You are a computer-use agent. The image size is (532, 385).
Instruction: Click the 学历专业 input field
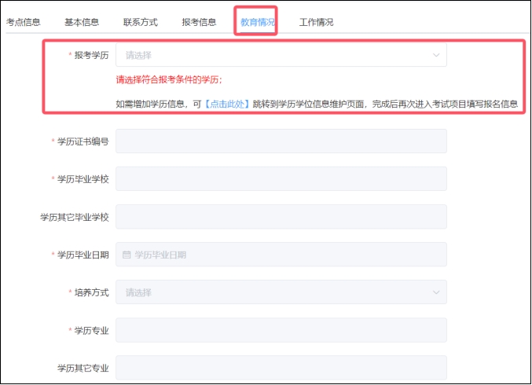click(281, 330)
